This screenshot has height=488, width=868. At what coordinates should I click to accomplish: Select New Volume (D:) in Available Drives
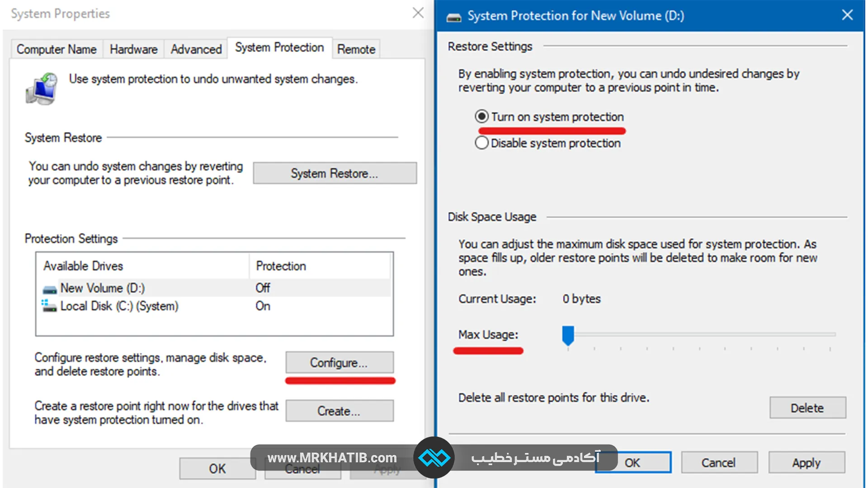(x=103, y=288)
